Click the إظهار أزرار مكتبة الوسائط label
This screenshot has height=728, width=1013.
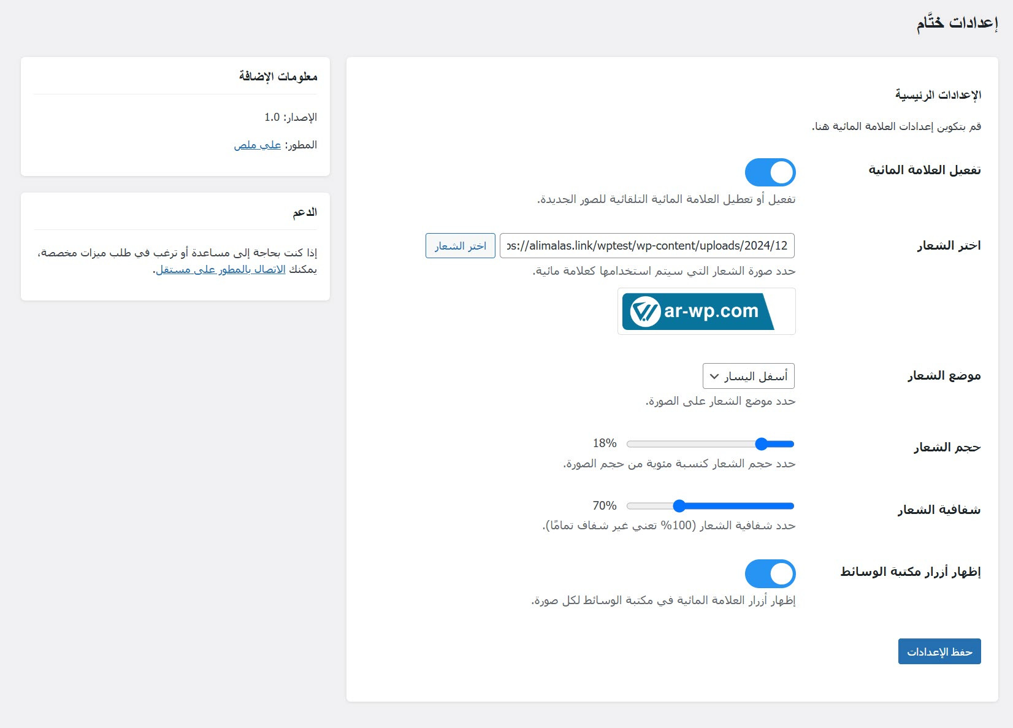pyautogui.click(x=910, y=572)
